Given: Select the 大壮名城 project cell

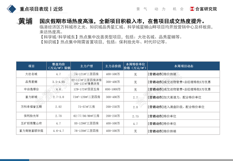Looking at the screenshot, I should coord(31,74).
